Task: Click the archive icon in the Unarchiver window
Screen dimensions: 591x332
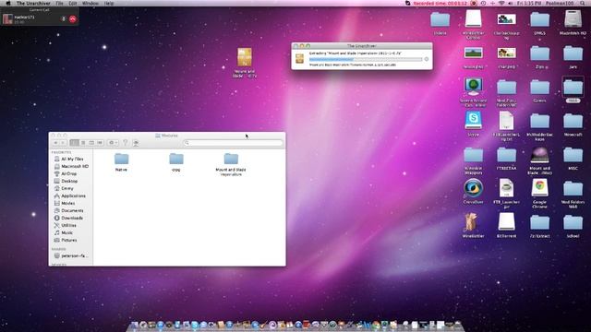Action: coord(299,58)
